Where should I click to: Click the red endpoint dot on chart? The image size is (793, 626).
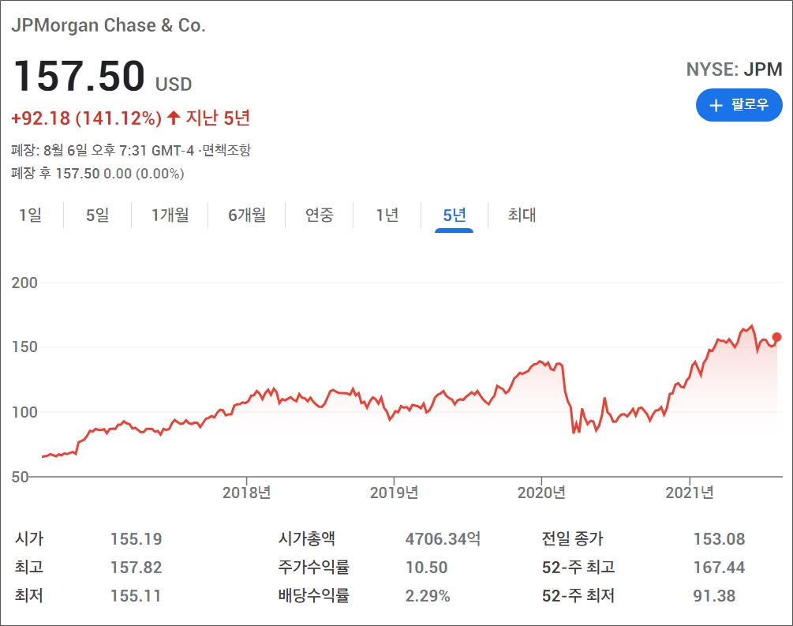[x=776, y=337]
